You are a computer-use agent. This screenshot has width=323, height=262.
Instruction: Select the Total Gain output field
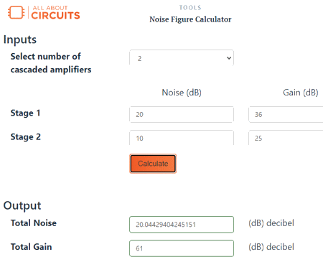coord(182,248)
